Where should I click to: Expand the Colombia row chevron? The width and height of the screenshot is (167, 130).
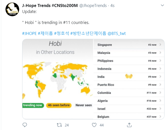160,93
